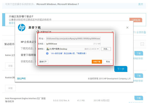148x104 pixels.
Task: Click the text Microsoft Windows, Microsoft Windows 7
Action: [57, 4]
